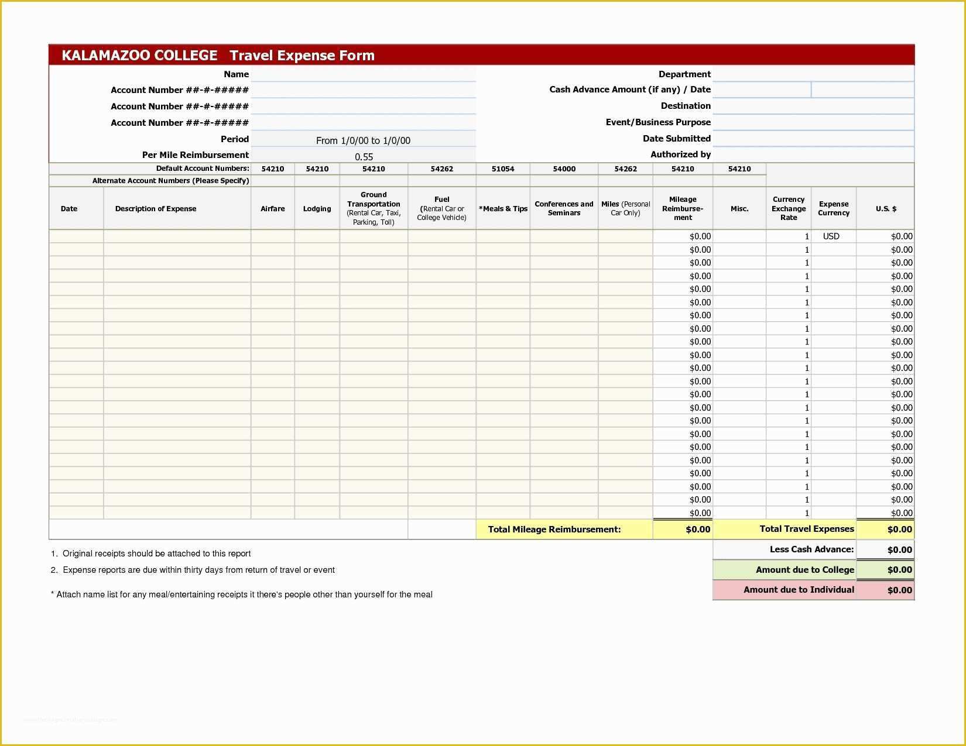This screenshot has width=966, height=746.
Task: Select the 'Attach name list' footnote
Action: [x=242, y=594]
